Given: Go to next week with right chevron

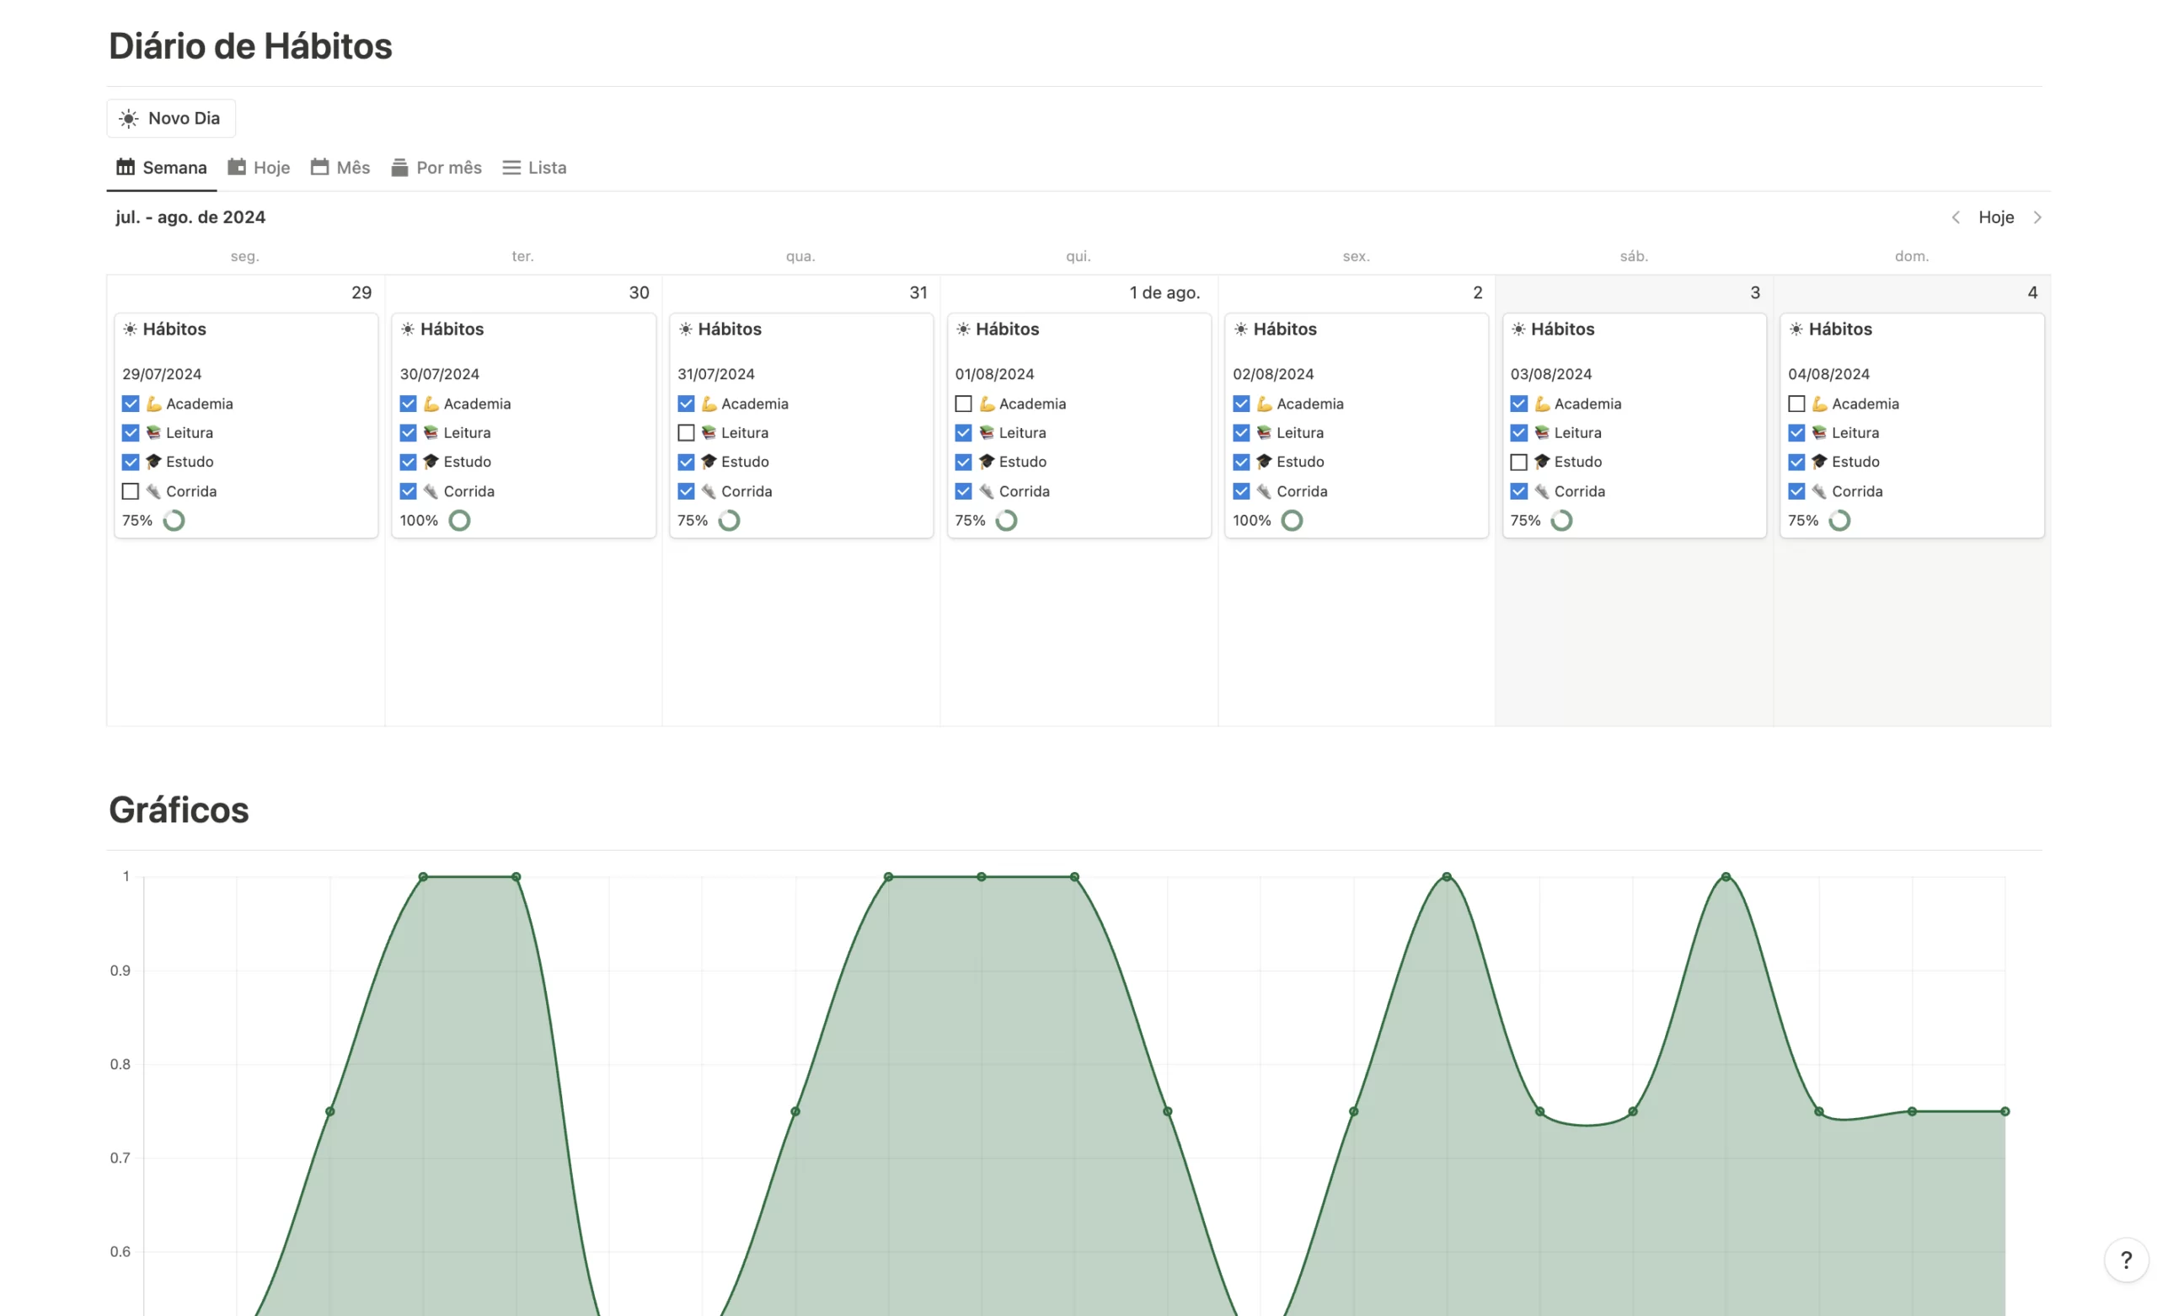Looking at the screenshot, I should click(x=2037, y=217).
